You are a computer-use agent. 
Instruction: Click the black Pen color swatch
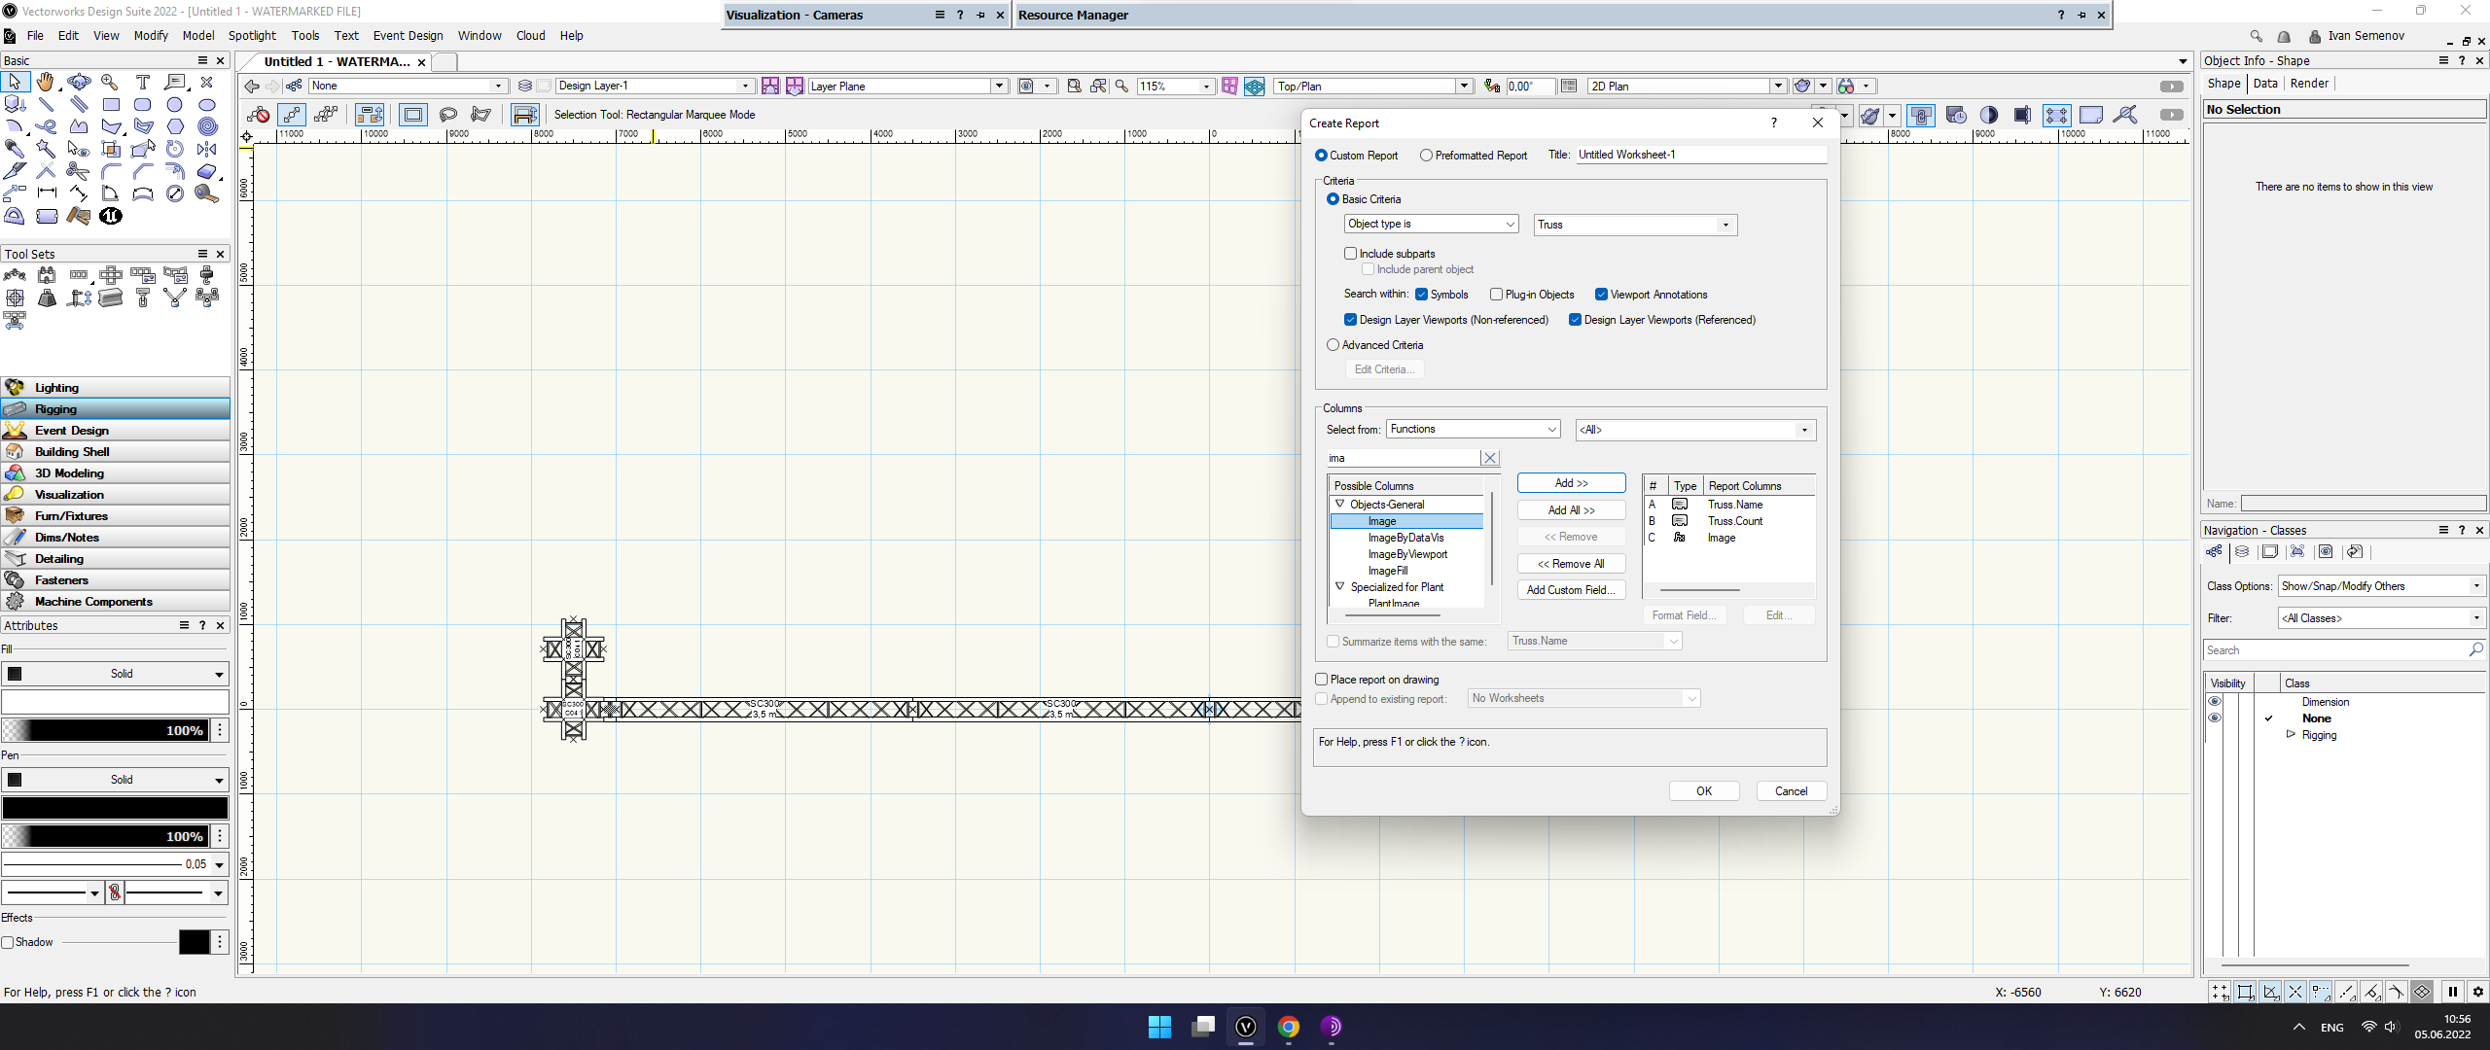(x=115, y=808)
